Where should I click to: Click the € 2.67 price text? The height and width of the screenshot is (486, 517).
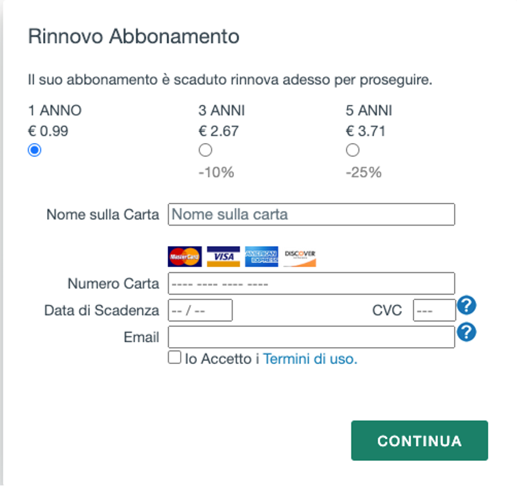click(220, 130)
